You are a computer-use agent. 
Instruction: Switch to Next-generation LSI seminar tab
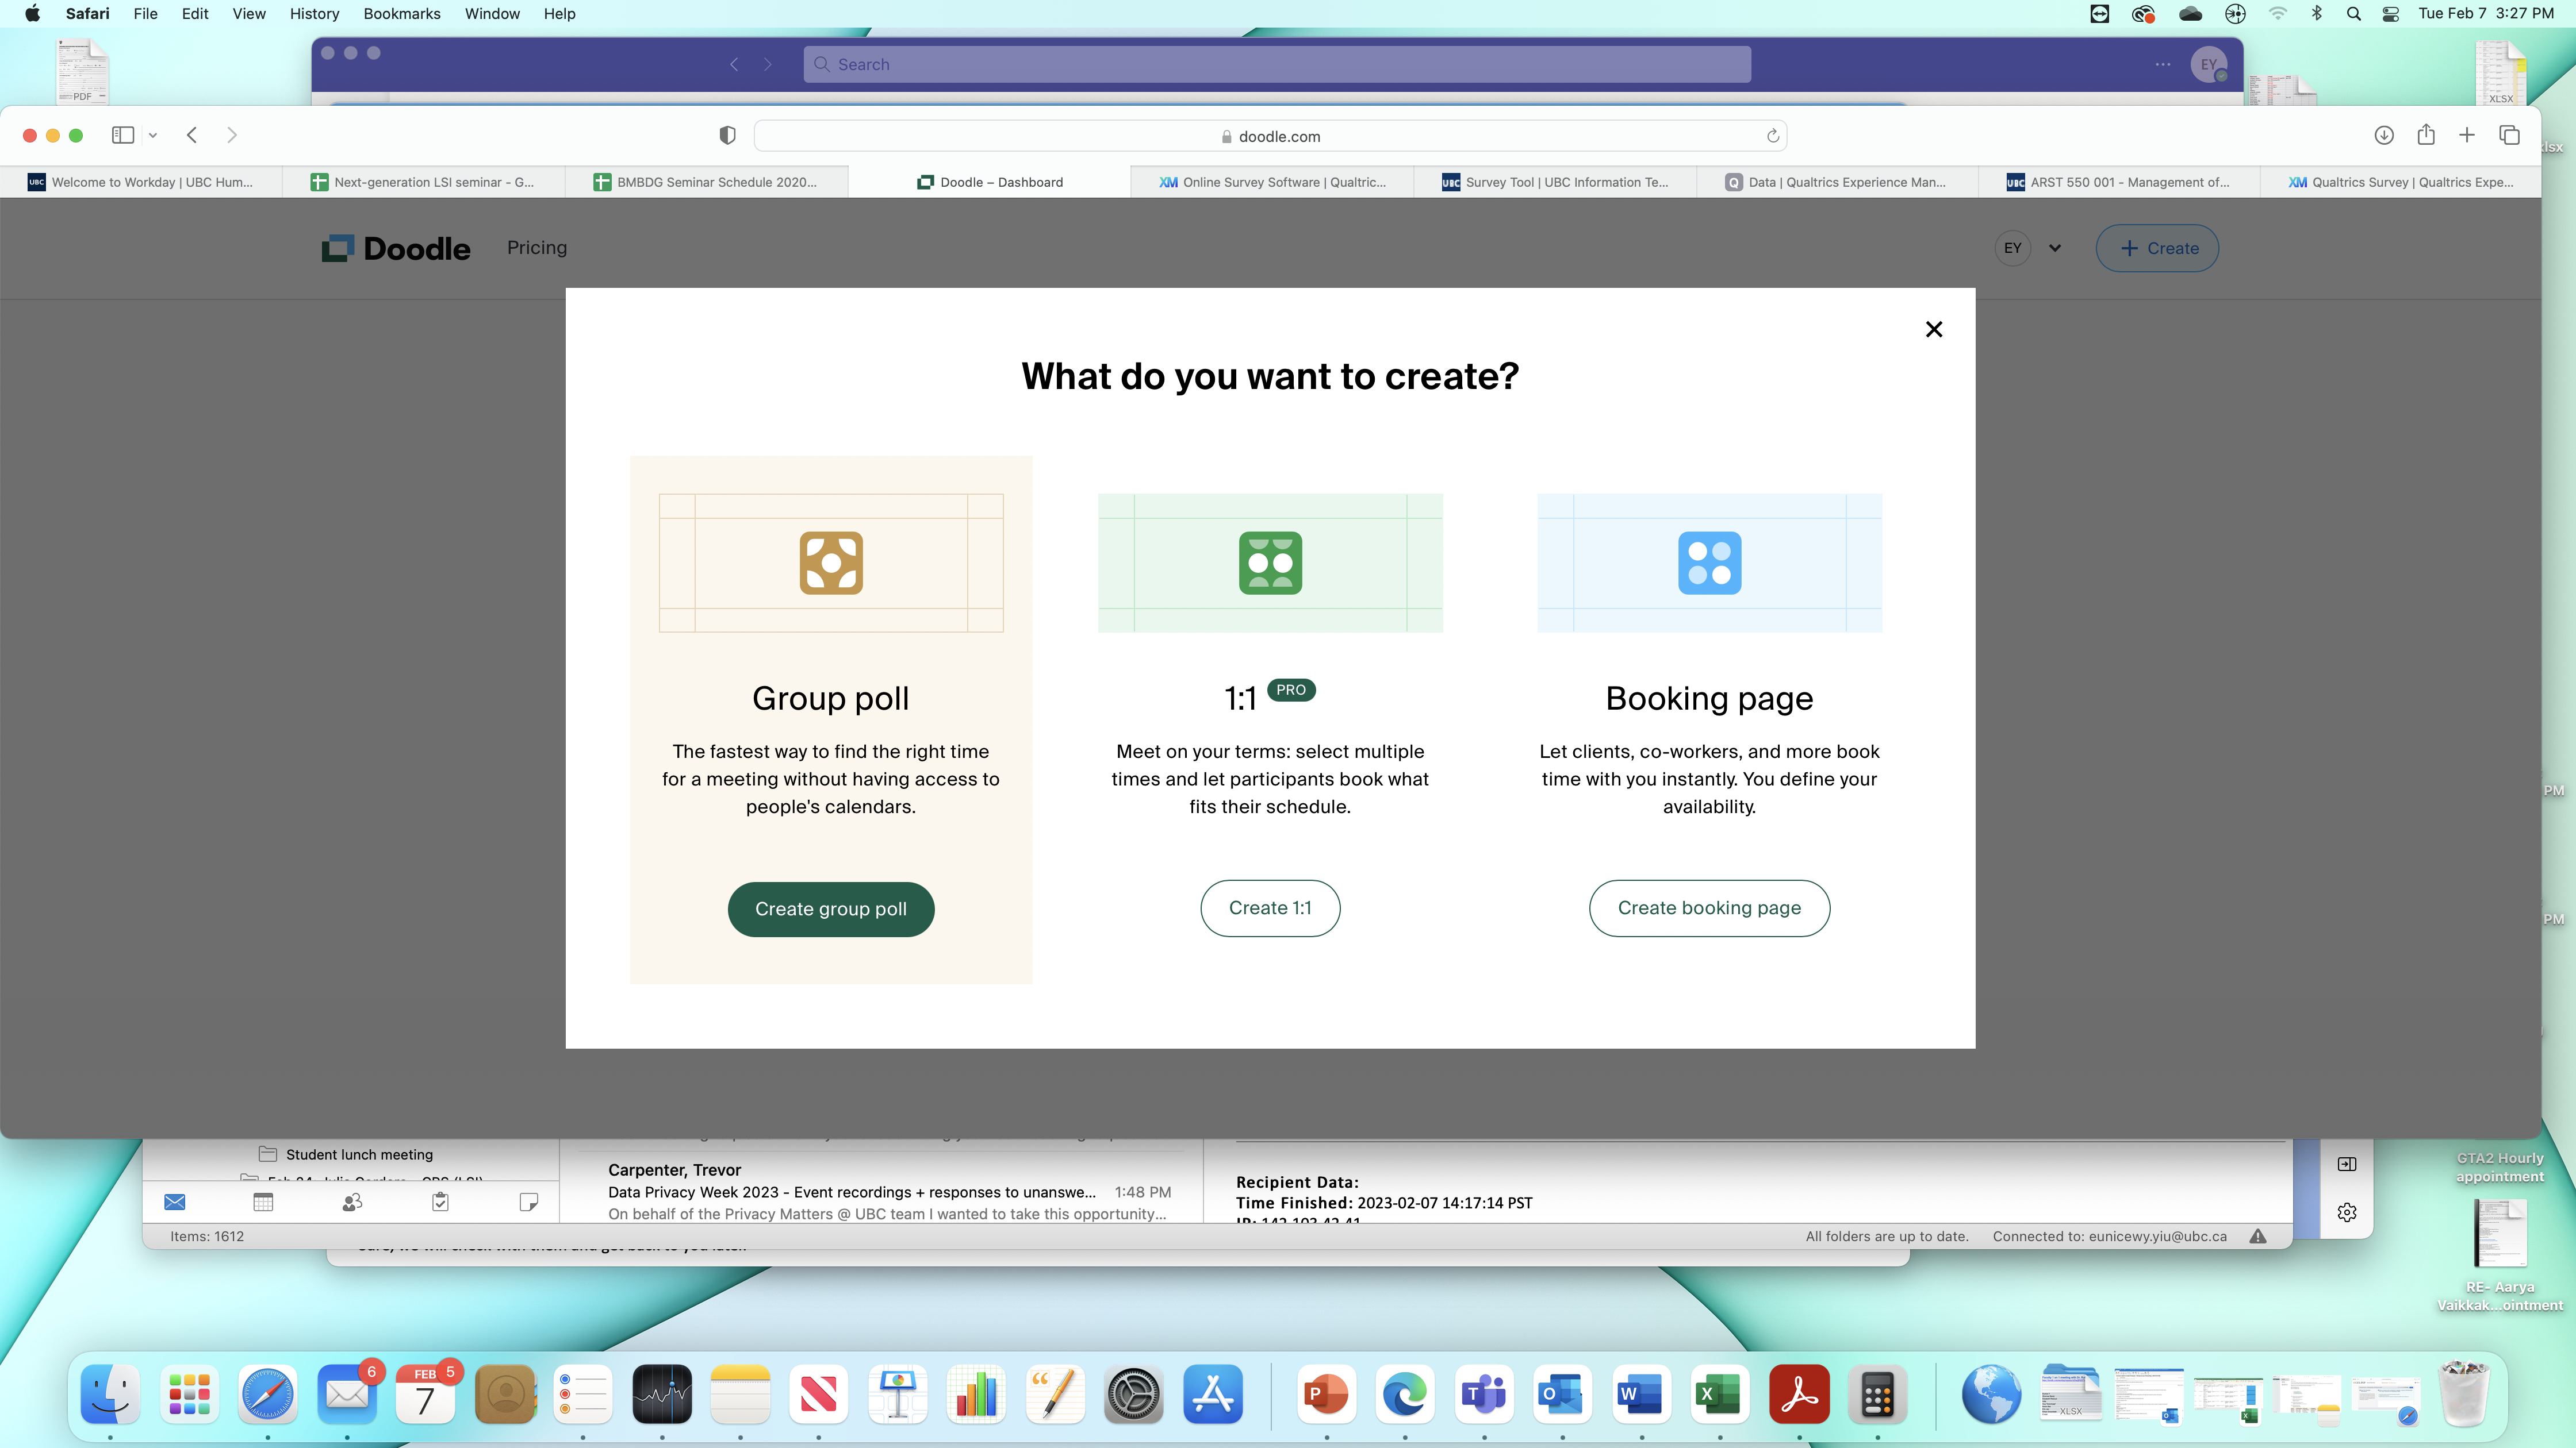click(x=423, y=182)
